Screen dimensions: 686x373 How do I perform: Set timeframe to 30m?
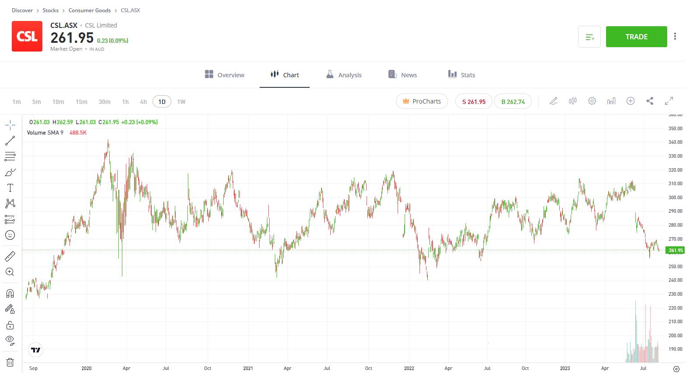tap(104, 102)
